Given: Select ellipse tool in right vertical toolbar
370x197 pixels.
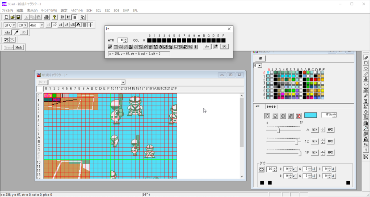Looking at the screenshot, I should (x=366, y=68).
